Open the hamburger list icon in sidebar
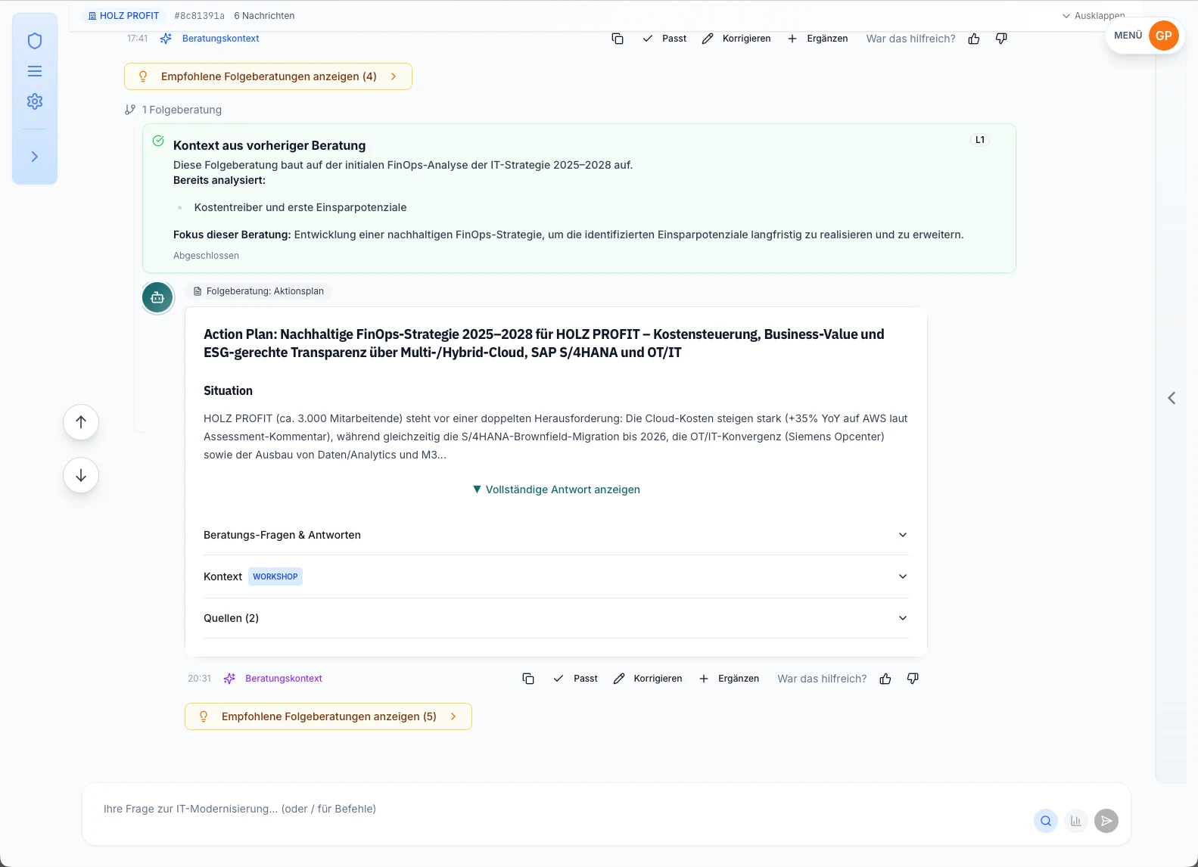 coord(35,71)
